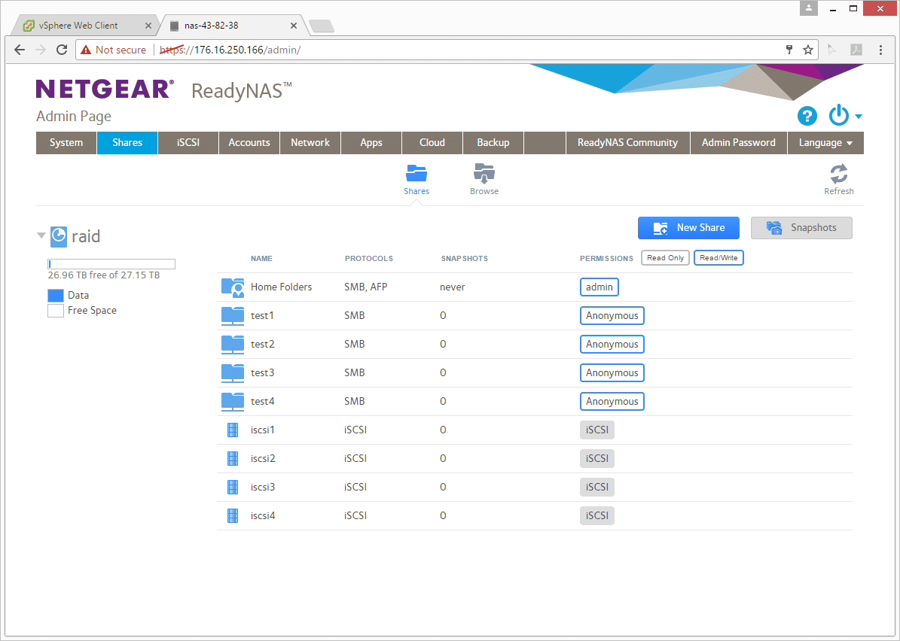Select the Home Folders share name
The width and height of the screenshot is (900, 641).
pos(281,287)
